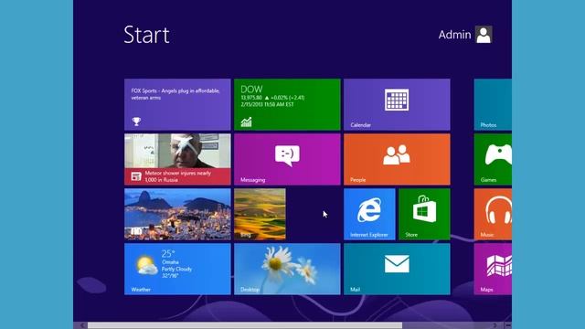Click the horizontal scrollbar thumb
This screenshot has height=329, width=585.
[x=245, y=325]
